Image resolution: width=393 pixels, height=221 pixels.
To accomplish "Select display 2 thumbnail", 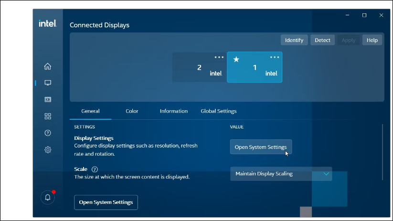I will [x=199, y=67].
